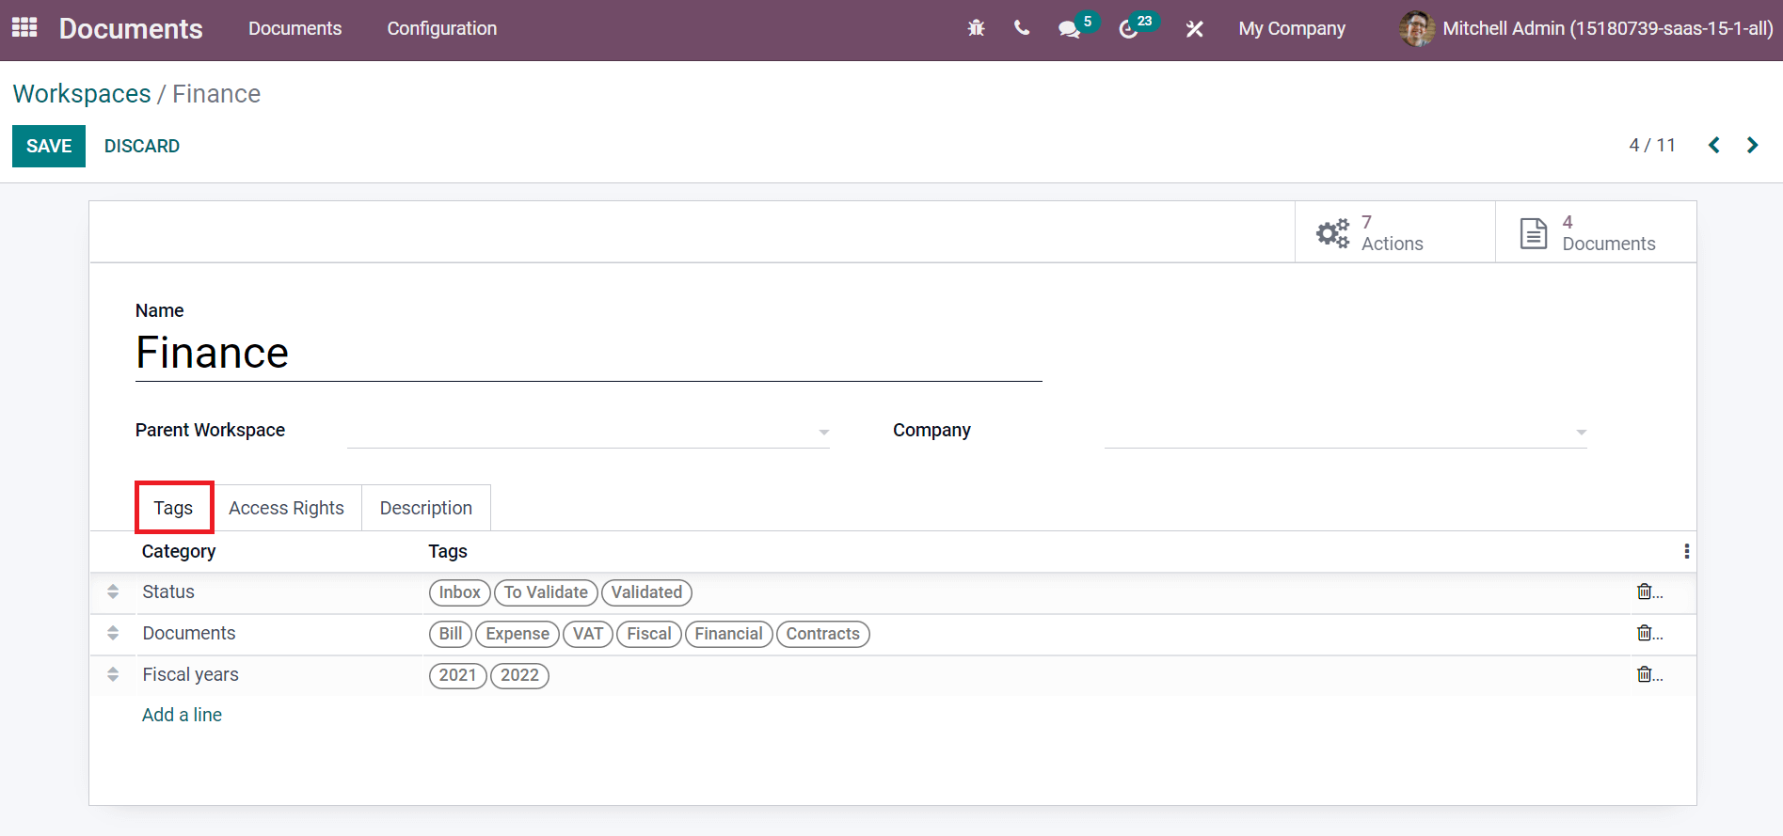Select the Financial tag

click(729, 634)
